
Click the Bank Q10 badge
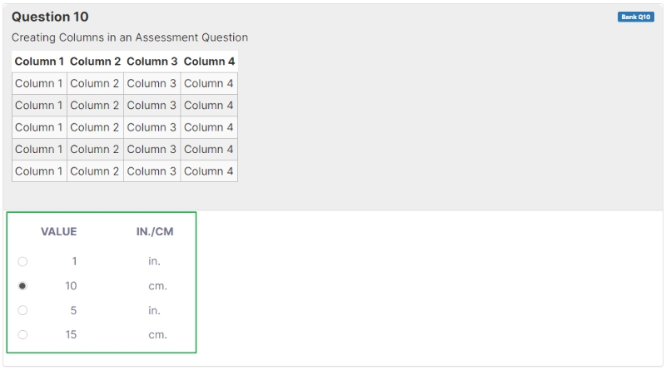tap(635, 17)
